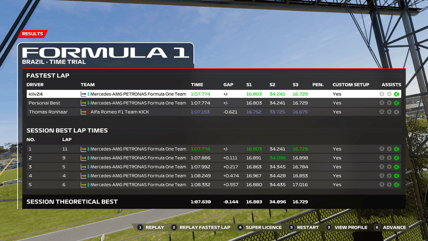The height and width of the screenshot is (241, 428).
Task: Click the TIME column header
Action: click(197, 85)
